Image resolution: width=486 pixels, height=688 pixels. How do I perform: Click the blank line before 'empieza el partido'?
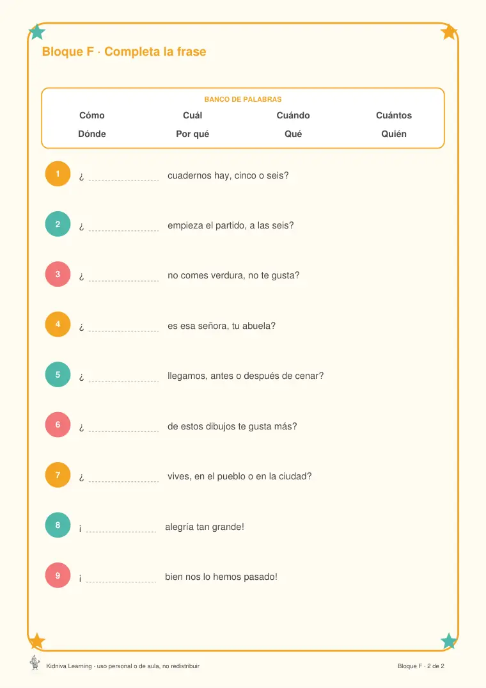tap(123, 227)
